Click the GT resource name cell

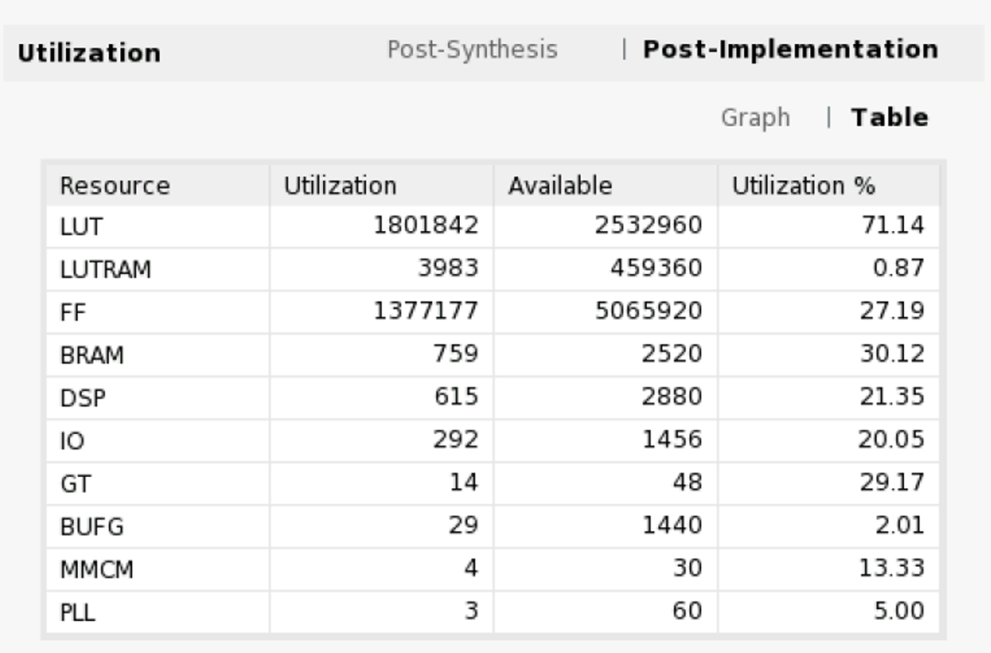pos(74,483)
